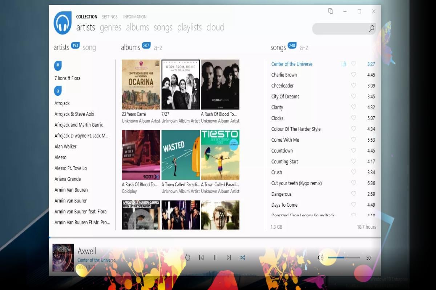The height and width of the screenshot is (290, 436).
Task: Switch to the cloud tab
Action: (215, 28)
